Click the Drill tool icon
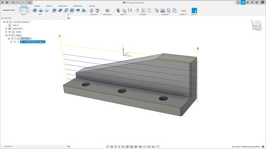This screenshot has height=149, width=266. pyautogui.click(x=91, y=10)
